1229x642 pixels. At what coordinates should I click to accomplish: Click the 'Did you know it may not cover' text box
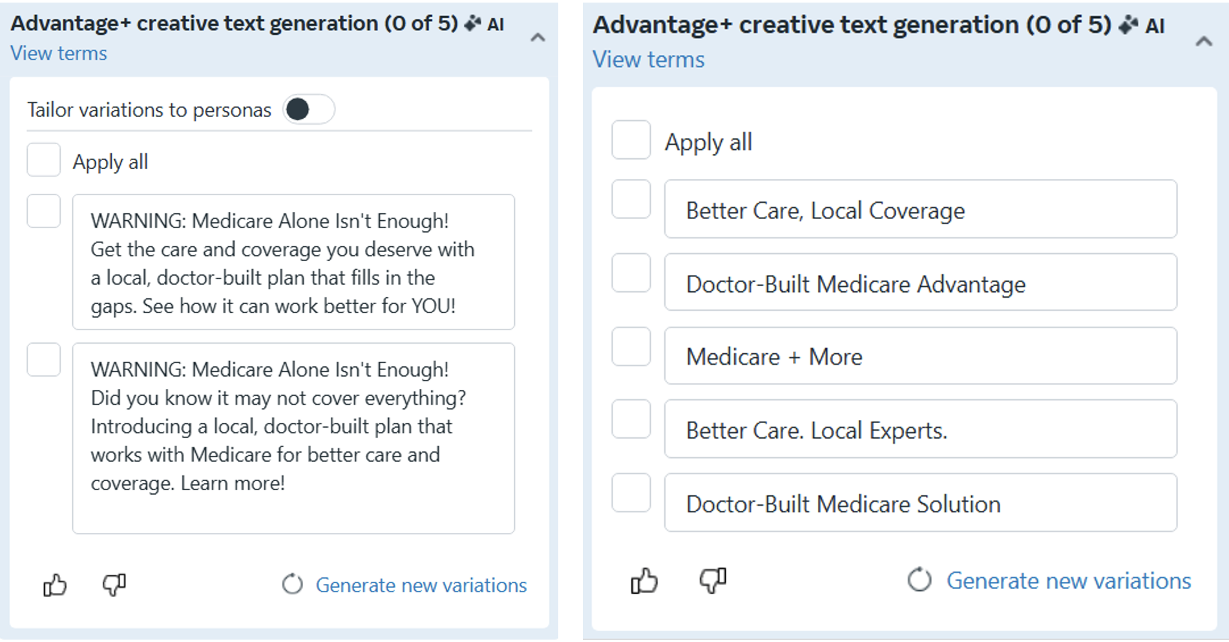coord(293,439)
